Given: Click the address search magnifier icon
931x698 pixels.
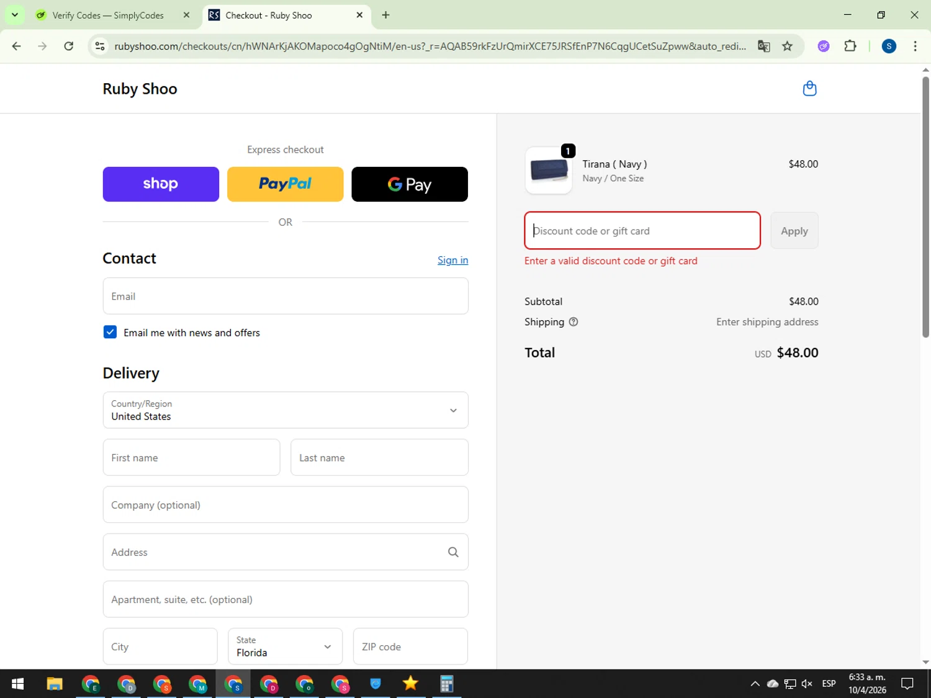Looking at the screenshot, I should pyautogui.click(x=453, y=552).
